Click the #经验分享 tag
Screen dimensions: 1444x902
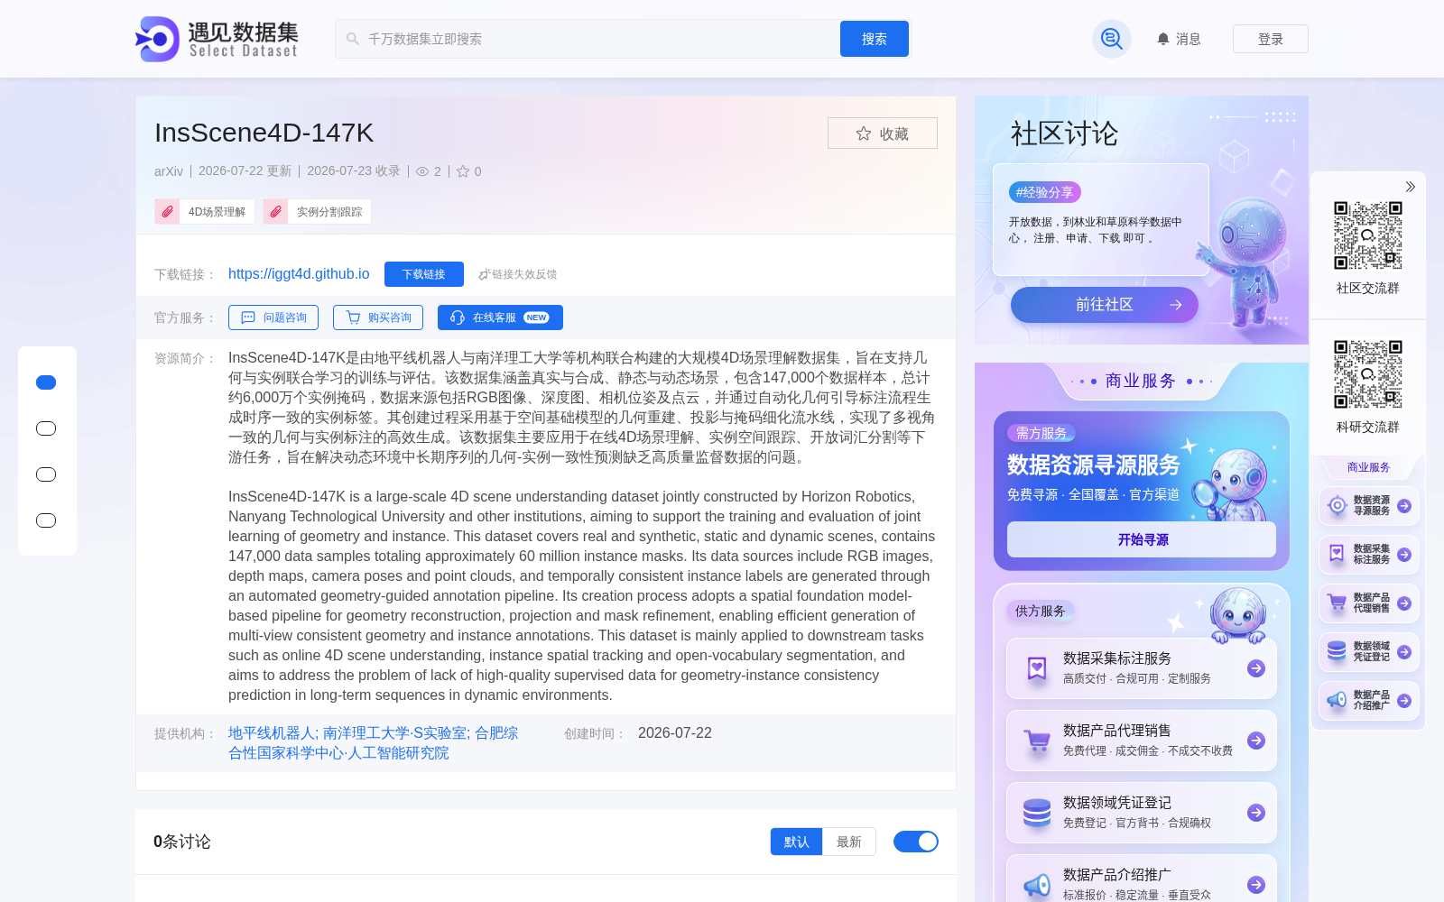click(x=1045, y=192)
